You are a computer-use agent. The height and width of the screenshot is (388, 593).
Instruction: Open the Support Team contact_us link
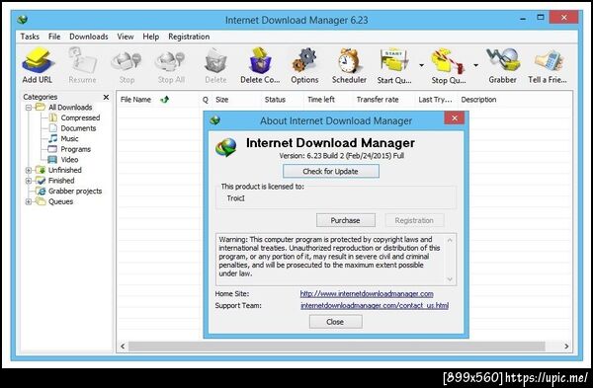point(375,306)
